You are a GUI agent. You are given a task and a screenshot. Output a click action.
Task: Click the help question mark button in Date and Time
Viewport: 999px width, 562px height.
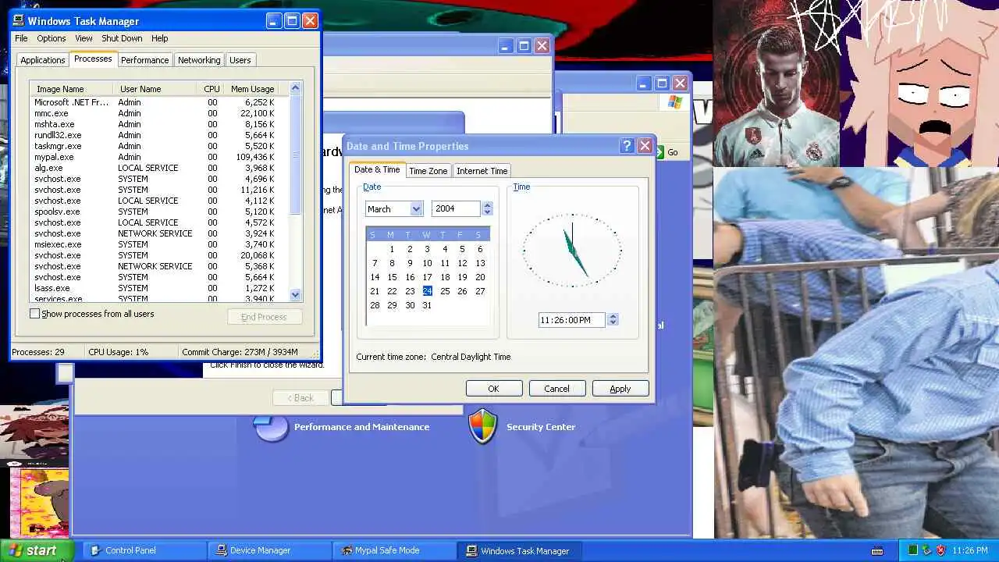coord(627,146)
